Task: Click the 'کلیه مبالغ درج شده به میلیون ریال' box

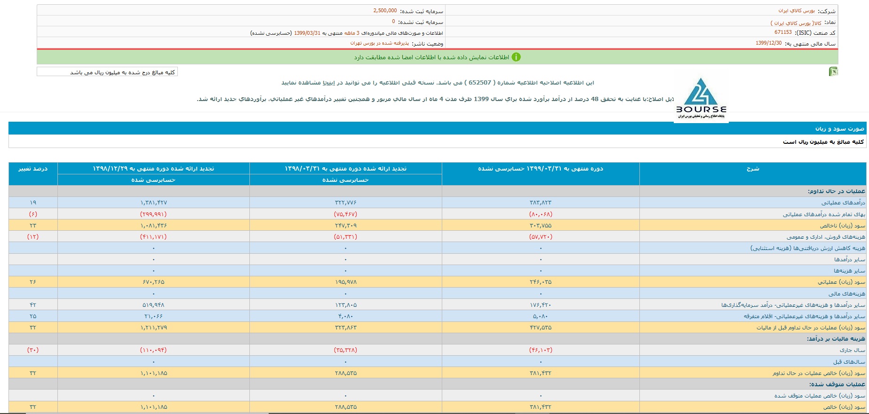Action: tap(107, 72)
